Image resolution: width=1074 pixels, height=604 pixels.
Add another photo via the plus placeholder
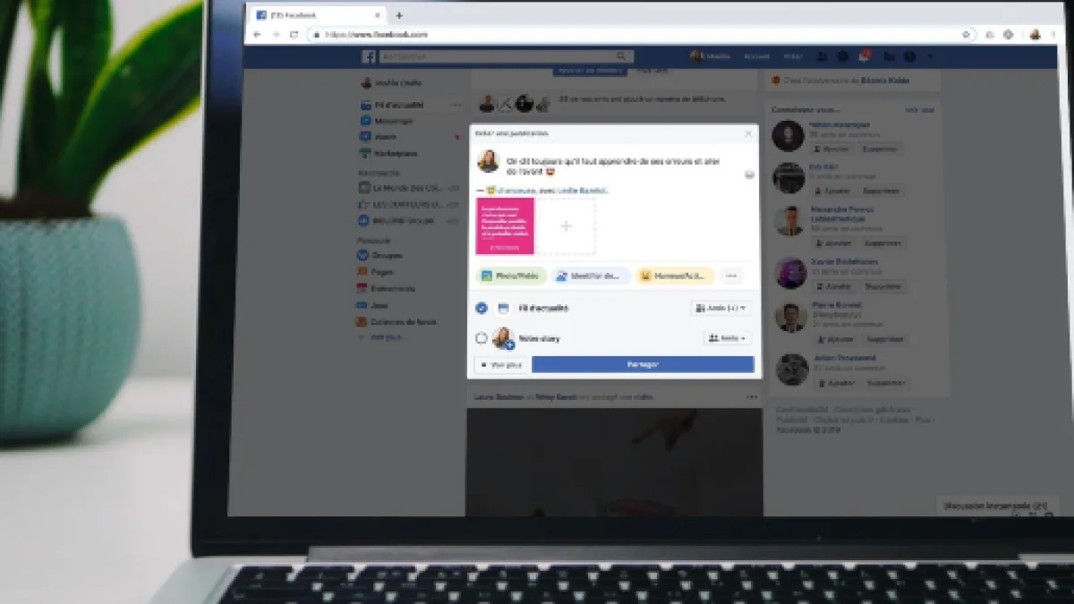coord(566,226)
